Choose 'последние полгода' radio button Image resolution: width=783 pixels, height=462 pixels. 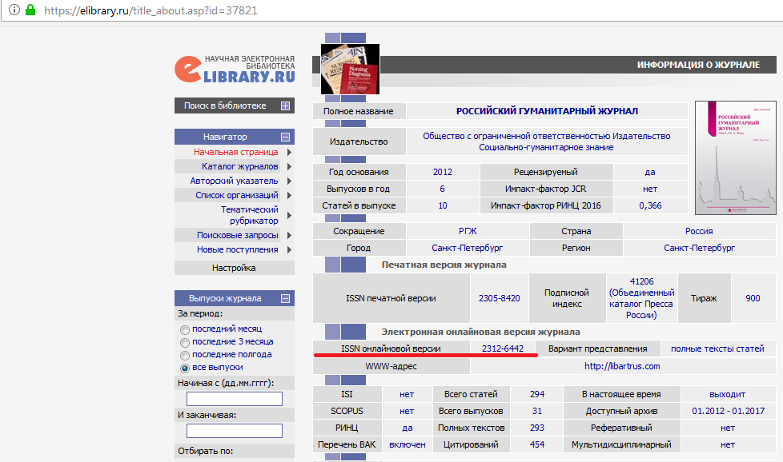coord(185,355)
